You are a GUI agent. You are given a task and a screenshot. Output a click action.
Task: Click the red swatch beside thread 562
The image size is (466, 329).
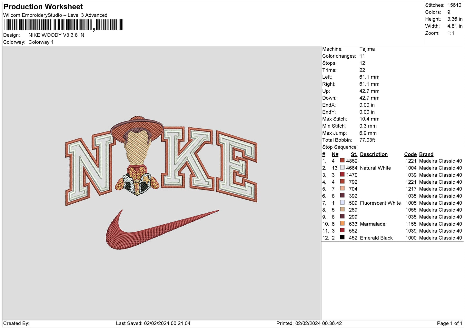[x=342, y=230]
